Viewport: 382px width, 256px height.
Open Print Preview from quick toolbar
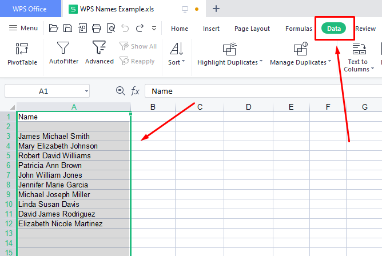tap(110, 28)
